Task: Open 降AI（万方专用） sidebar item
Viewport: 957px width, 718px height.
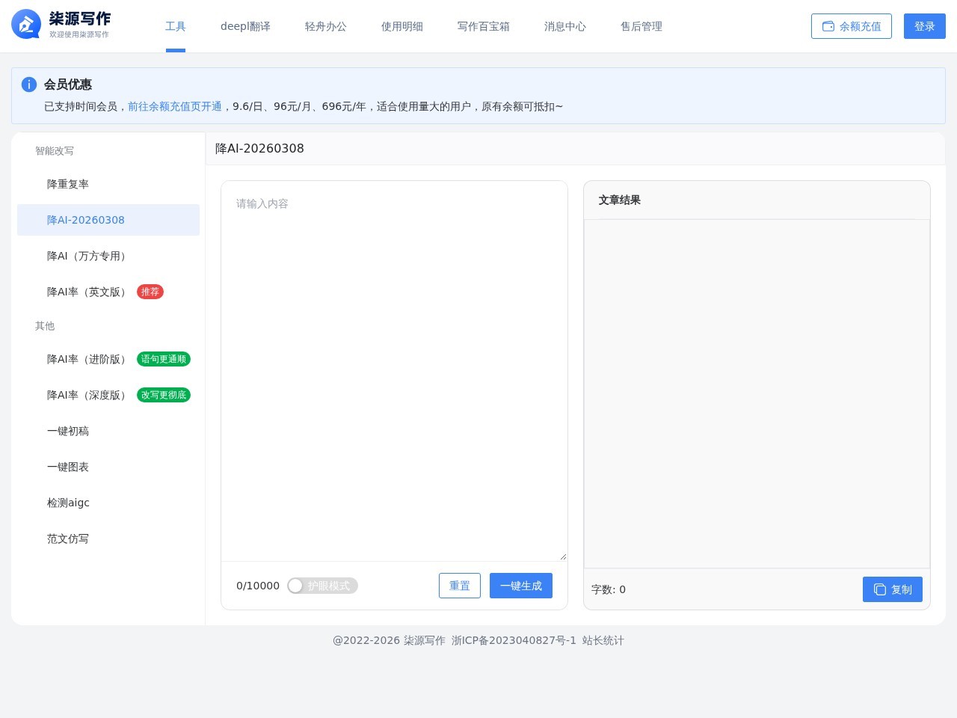Action: (108, 256)
